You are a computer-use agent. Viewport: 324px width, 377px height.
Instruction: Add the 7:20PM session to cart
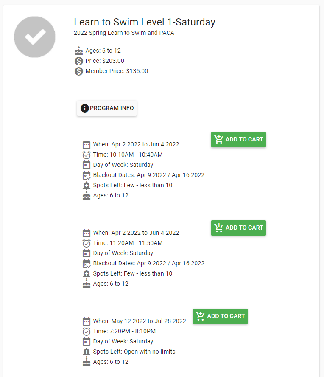[x=220, y=316]
